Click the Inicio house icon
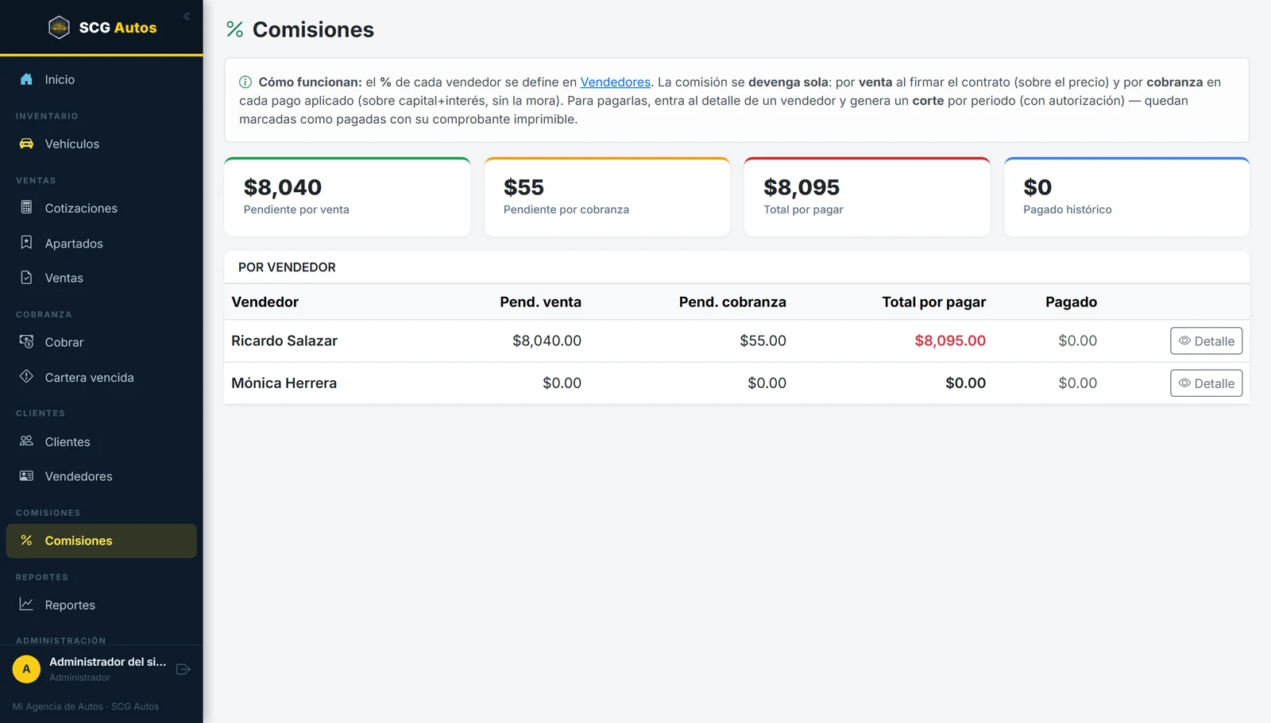The height and width of the screenshot is (723, 1271). 26,79
